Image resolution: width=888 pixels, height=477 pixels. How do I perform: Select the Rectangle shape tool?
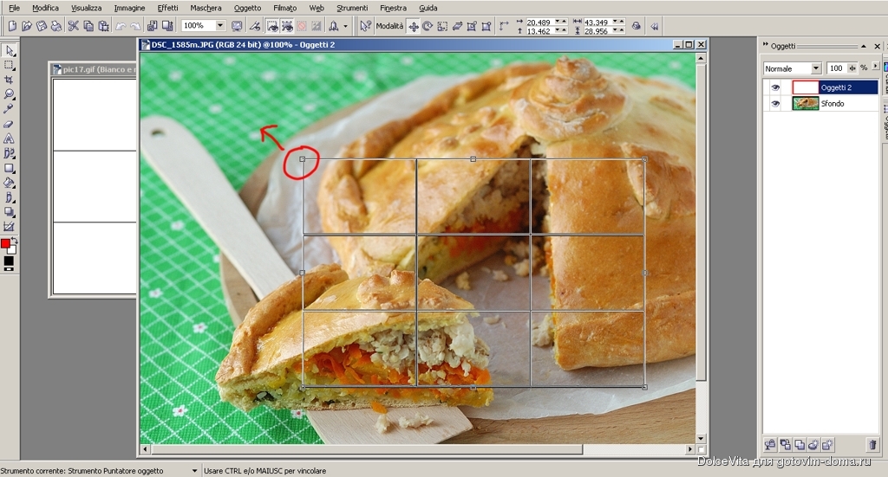9,168
